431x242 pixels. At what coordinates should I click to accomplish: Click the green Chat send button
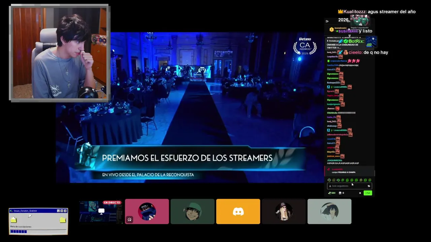click(x=368, y=193)
